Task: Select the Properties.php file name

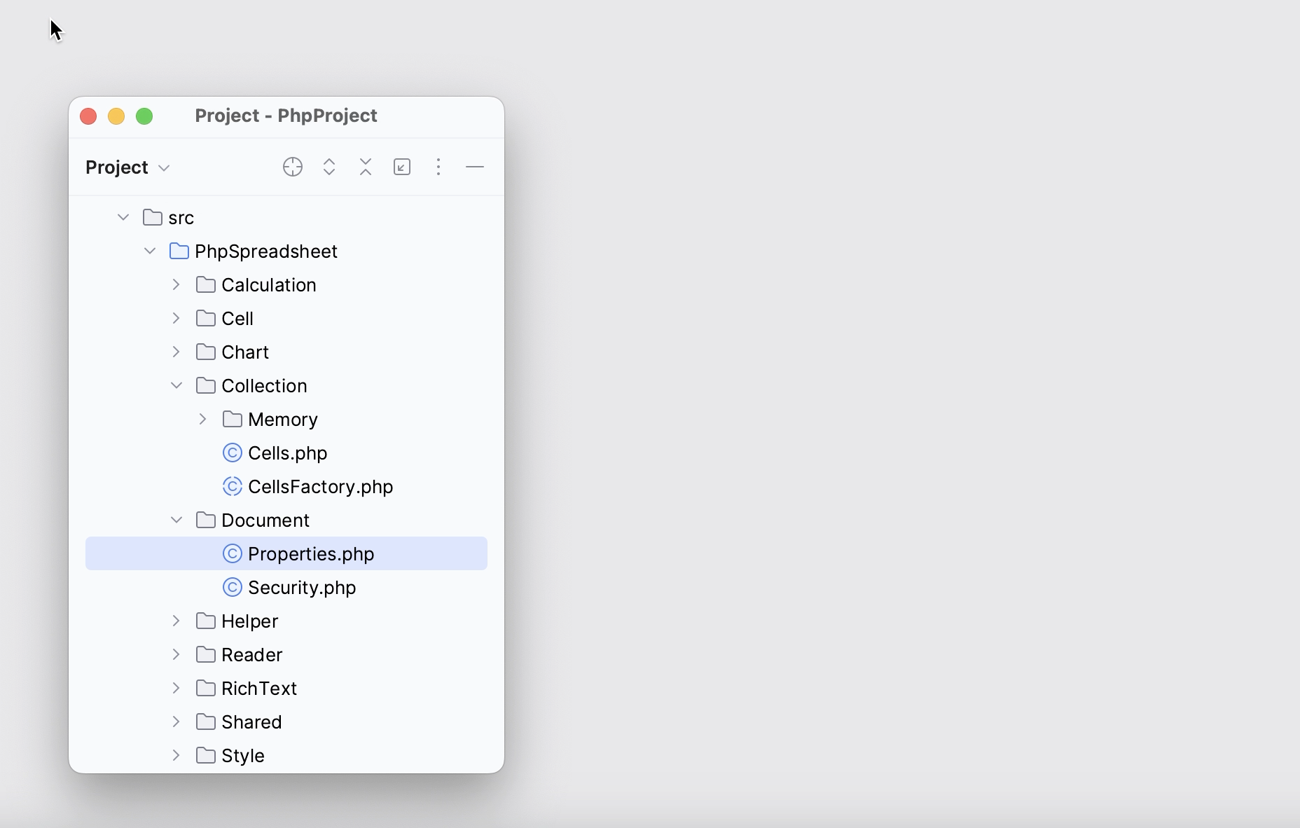Action: click(311, 554)
